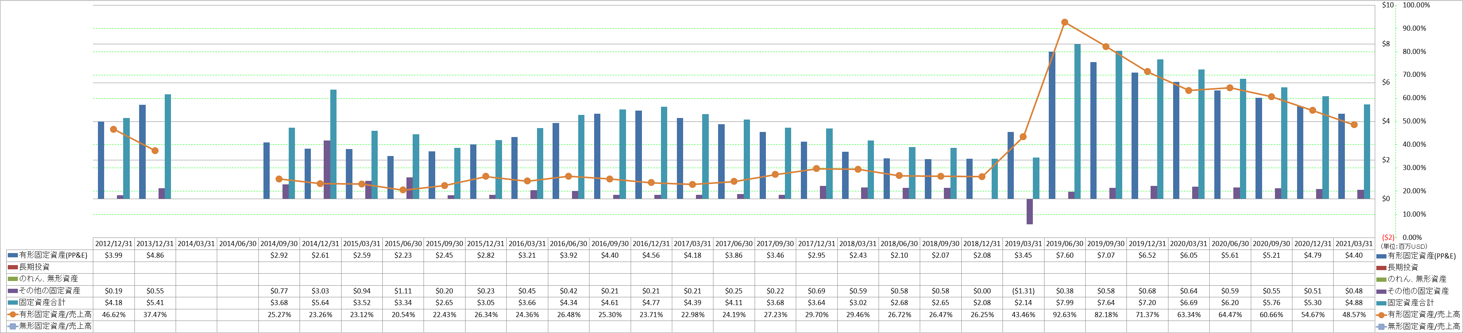The image size is (1463, 333).
Task: Select the 82.18% ratio cell
Action: tap(1106, 314)
